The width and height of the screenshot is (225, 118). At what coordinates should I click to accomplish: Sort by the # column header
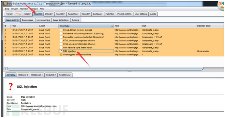pyautogui.click(x=7, y=26)
